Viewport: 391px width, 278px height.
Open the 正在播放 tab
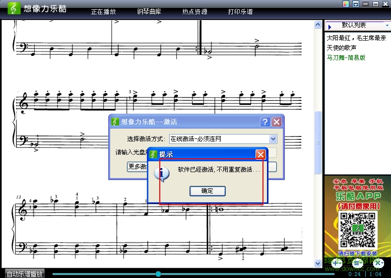[x=103, y=11]
